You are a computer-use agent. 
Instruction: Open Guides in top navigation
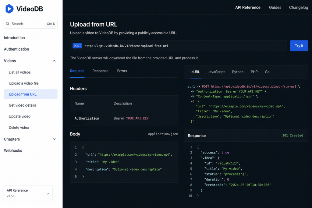click(275, 7)
